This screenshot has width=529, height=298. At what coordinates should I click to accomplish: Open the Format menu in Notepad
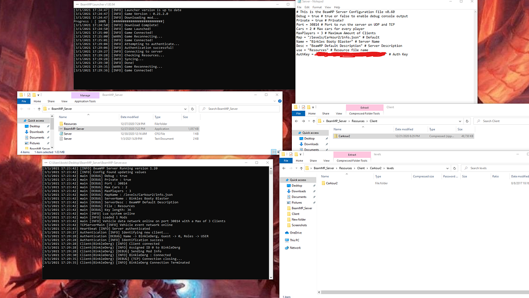(316, 7)
